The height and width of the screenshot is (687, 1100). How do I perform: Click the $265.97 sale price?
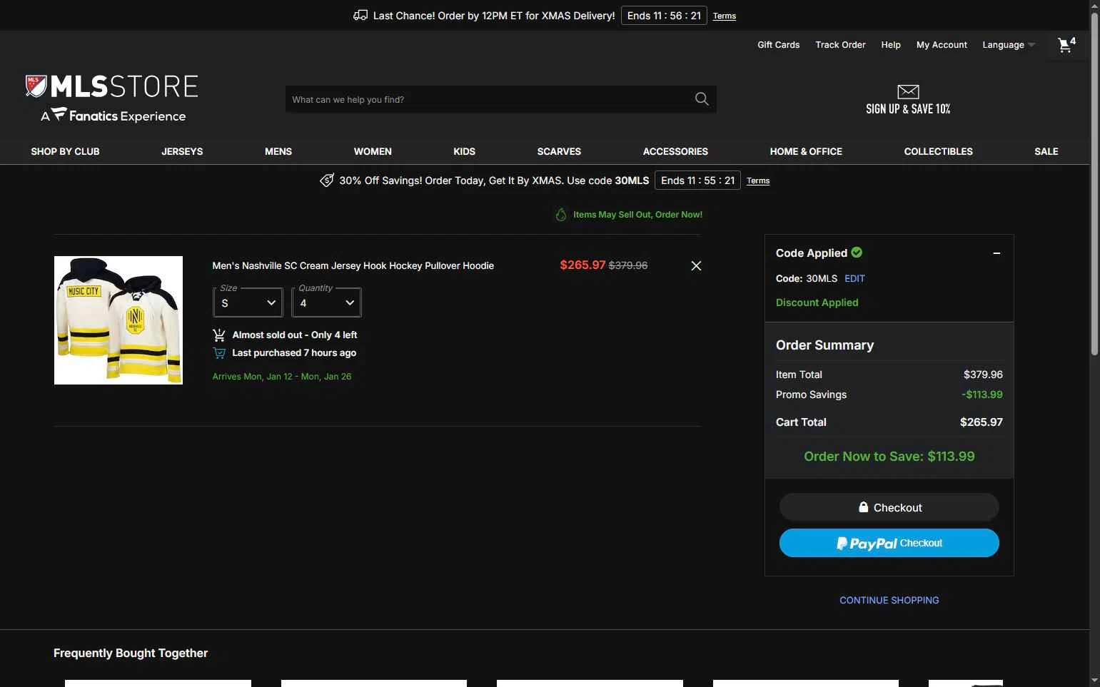pos(582,265)
